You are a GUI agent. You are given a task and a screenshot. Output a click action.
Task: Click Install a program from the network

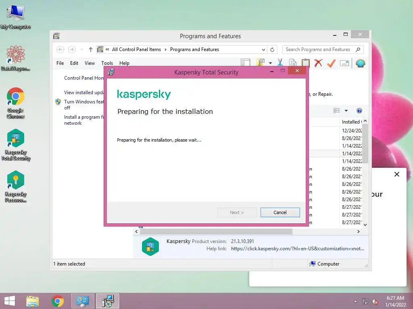click(84, 120)
